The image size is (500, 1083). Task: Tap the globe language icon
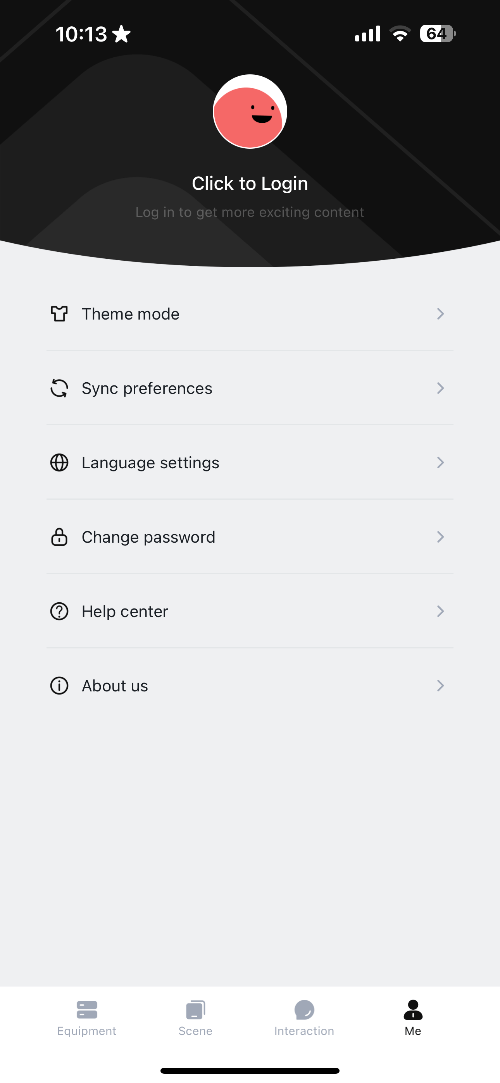[x=59, y=462]
